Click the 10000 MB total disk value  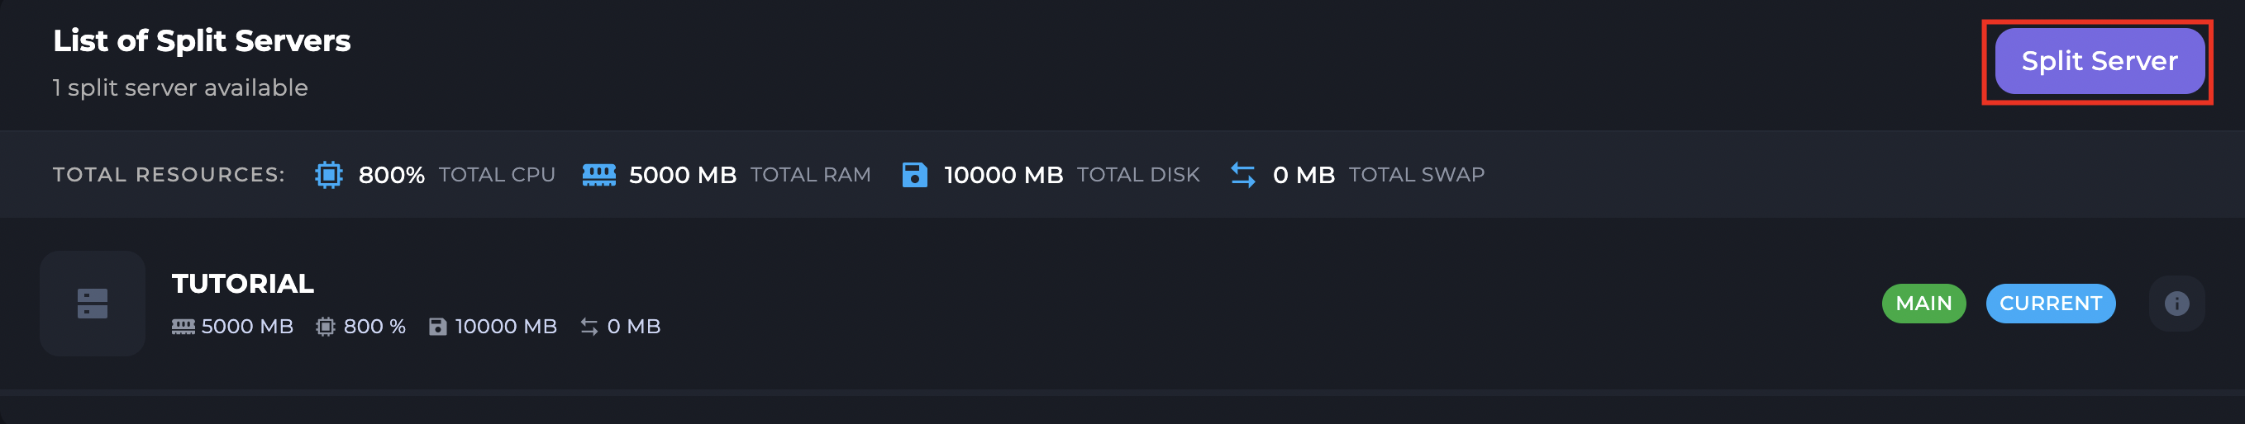[1003, 175]
